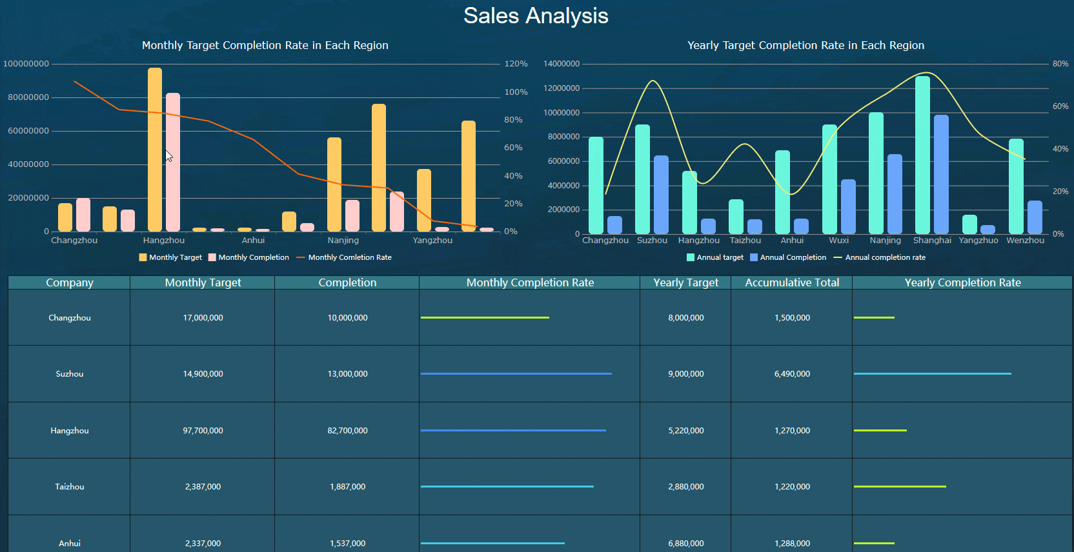The height and width of the screenshot is (552, 1074).
Task: Sort by the Monthly Target column header
Action: pos(203,282)
